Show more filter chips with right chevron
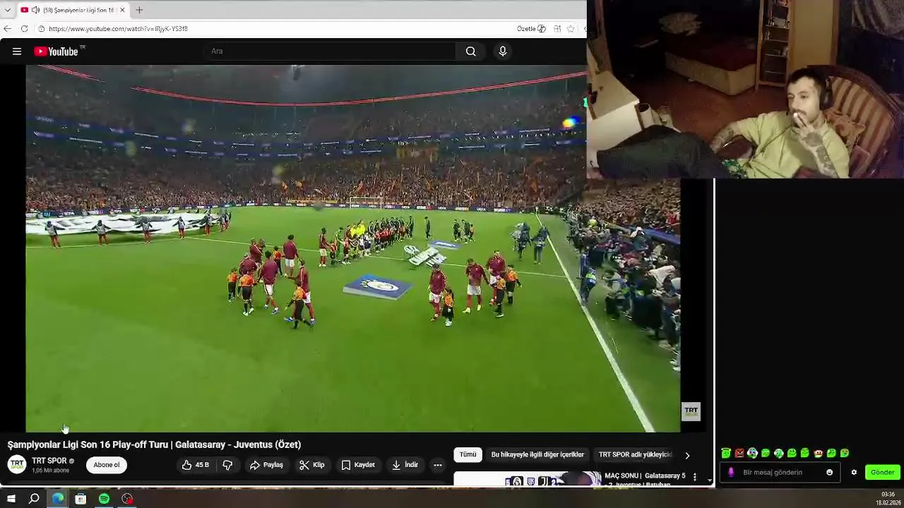The image size is (904, 508). point(687,455)
